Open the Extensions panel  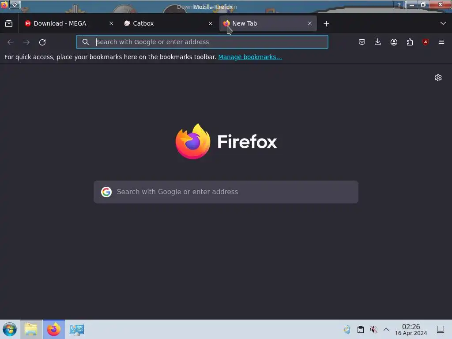pos(410,42)
